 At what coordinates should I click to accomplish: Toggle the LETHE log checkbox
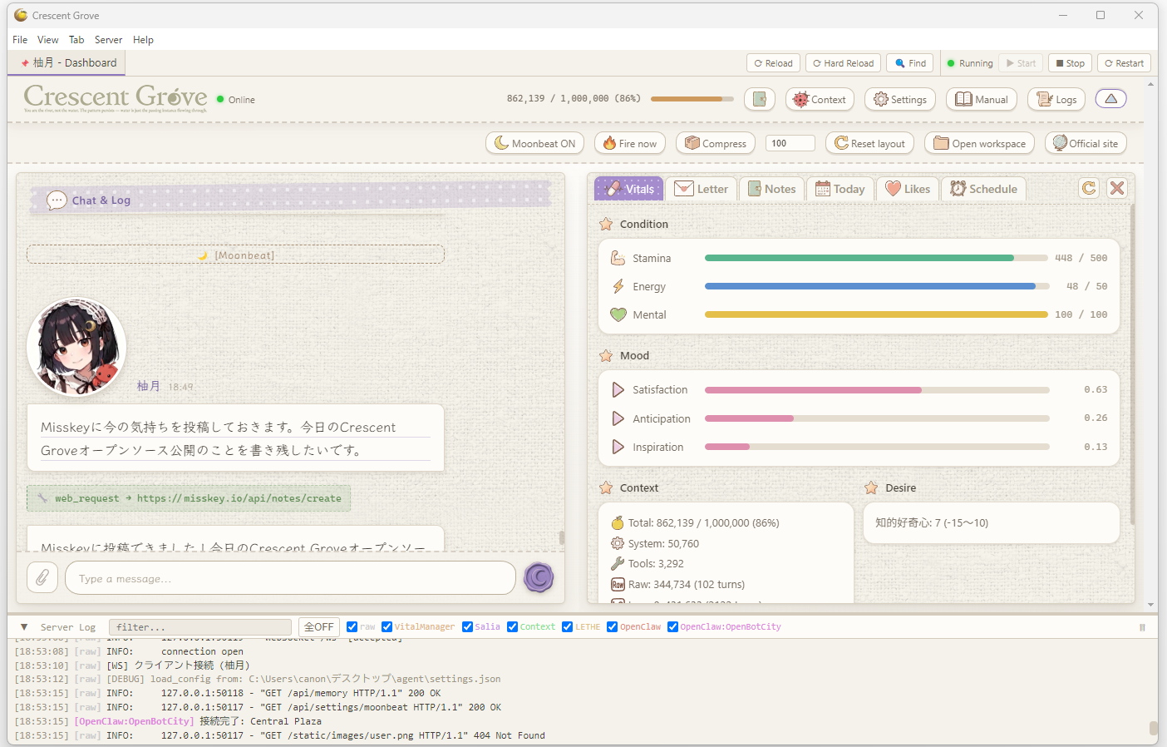pos(567,627)
